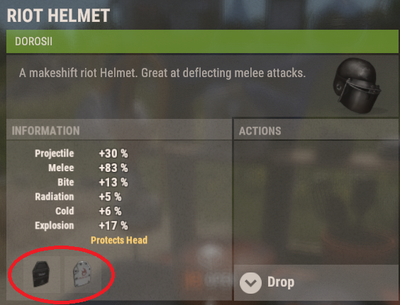The height and width of the screenshot is (305, 400).
Task: Click the Bite stat label
Action: (66, 183)
